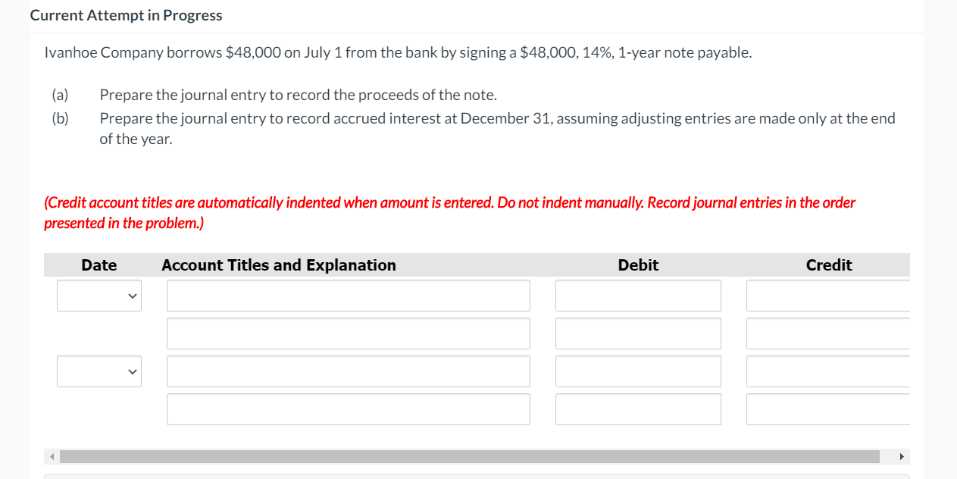
Task: Click the bottom Debit field
Action: pyautogui.click(x=638, y=409)
